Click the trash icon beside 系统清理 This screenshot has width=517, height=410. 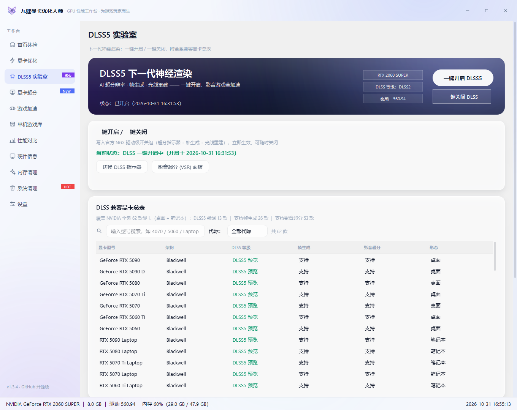[x=13, y=188]
